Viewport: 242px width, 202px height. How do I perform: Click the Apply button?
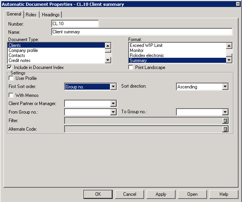tap(161, 194)
